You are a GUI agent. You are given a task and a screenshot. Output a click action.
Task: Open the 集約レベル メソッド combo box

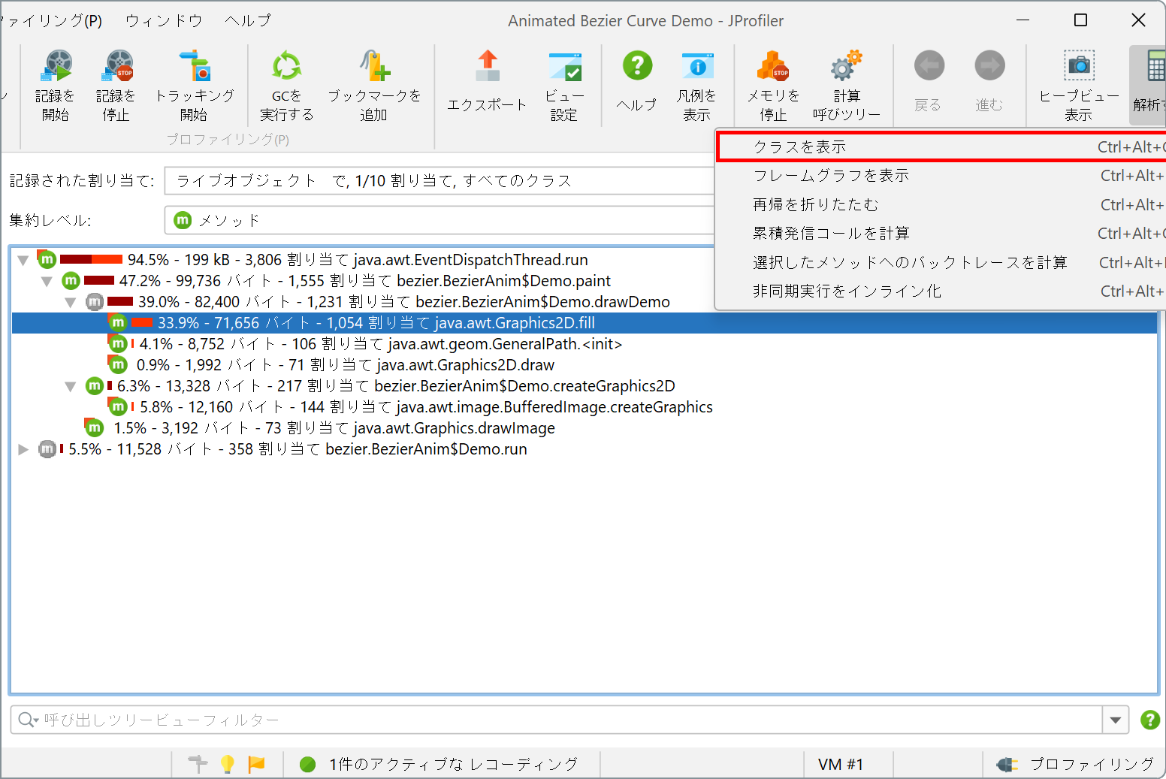[x=440, y=220]
